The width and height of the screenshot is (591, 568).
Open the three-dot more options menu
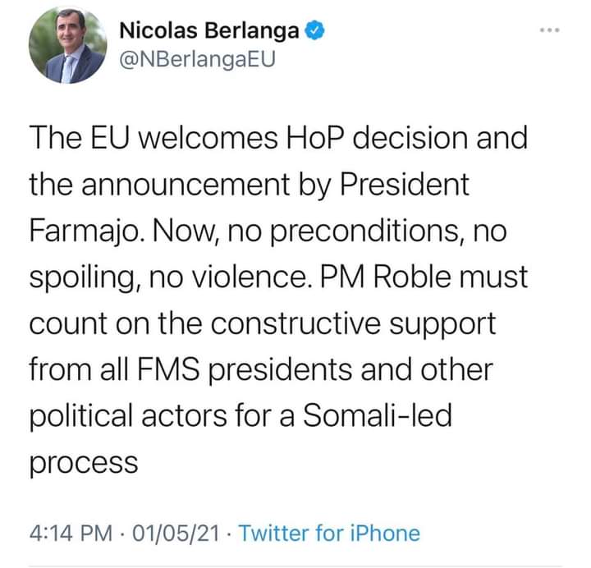[548, 31]
